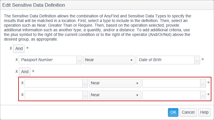Add criteria via plus beside top And
The width and height of the screenshot is (214, 120).
28,48
